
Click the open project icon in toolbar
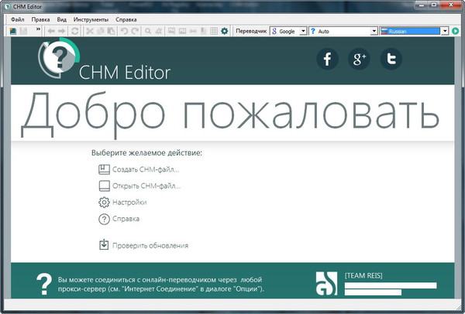point(13,31)
